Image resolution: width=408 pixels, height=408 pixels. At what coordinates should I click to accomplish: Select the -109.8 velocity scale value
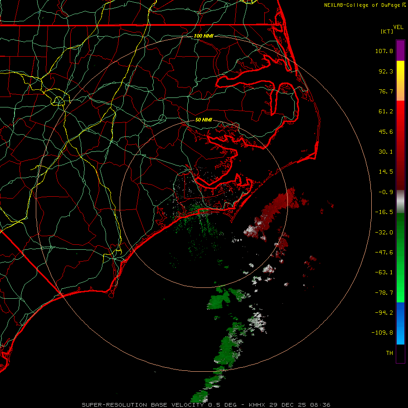pyautogui.click(x=383, y=333)
